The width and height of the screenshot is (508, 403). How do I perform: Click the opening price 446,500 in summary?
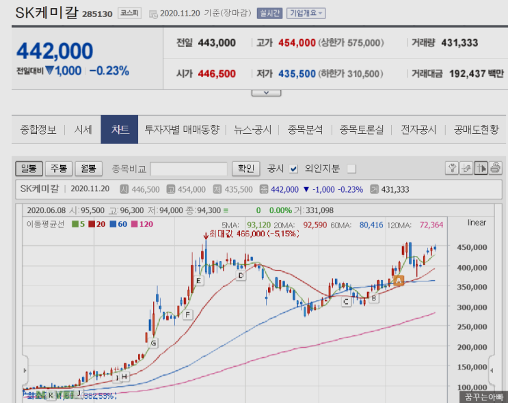coord(217,74)
